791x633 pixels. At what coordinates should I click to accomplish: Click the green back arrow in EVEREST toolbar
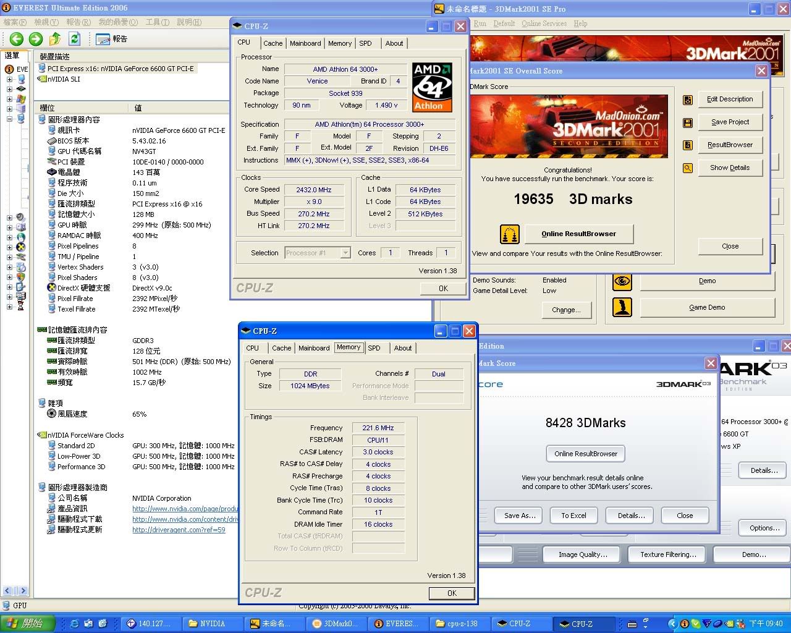coord(17,39)
